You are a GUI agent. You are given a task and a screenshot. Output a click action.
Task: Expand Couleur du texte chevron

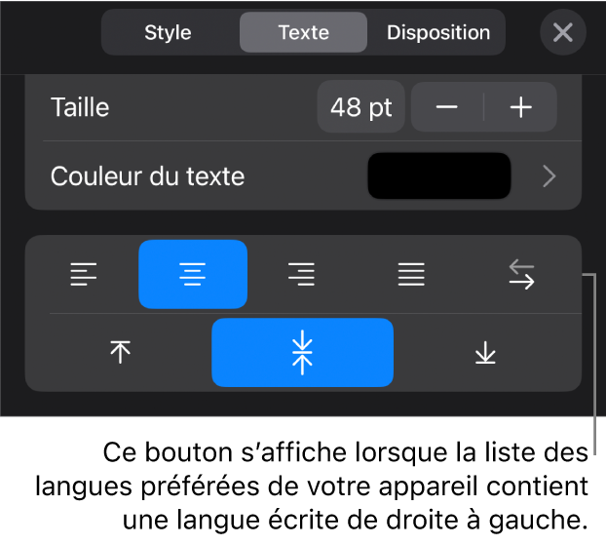pos(549,176)
